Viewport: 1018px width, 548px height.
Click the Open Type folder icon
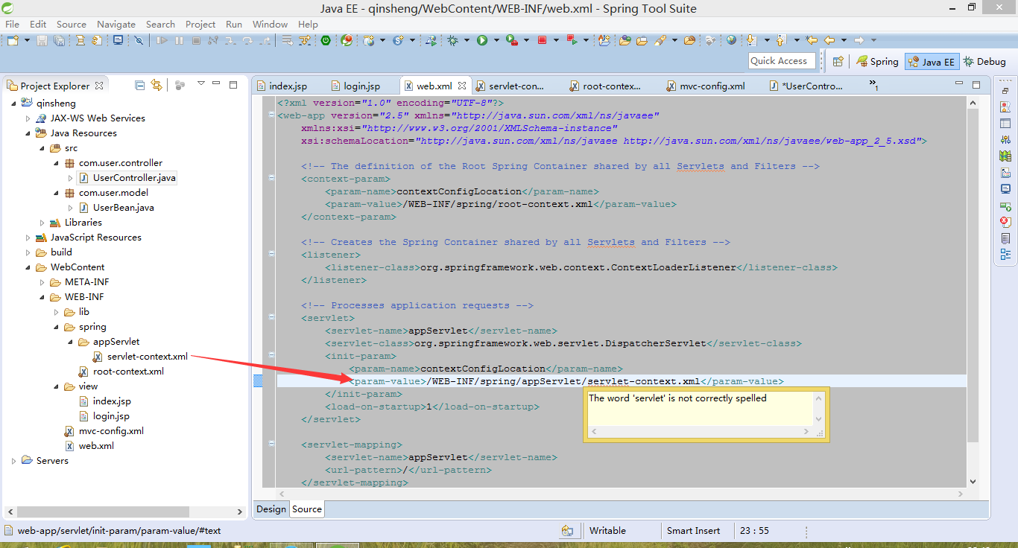(625, 40)
